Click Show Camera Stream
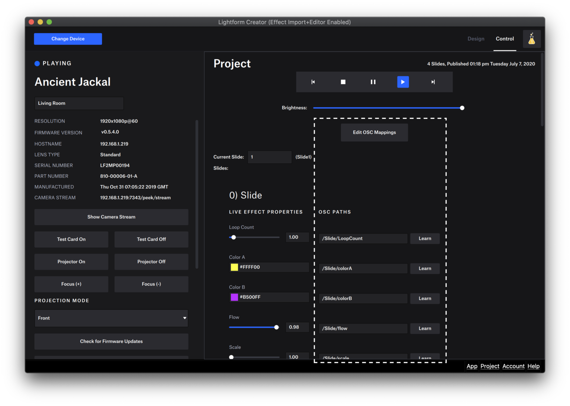This screenshot has height=406, width=570. (x=111, y=217)
